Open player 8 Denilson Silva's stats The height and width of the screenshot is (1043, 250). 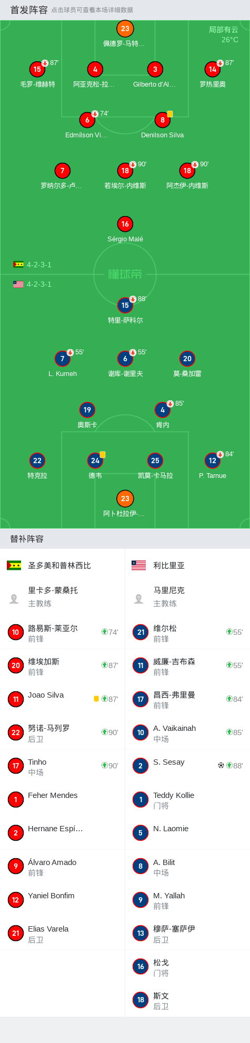click(163, 120)
